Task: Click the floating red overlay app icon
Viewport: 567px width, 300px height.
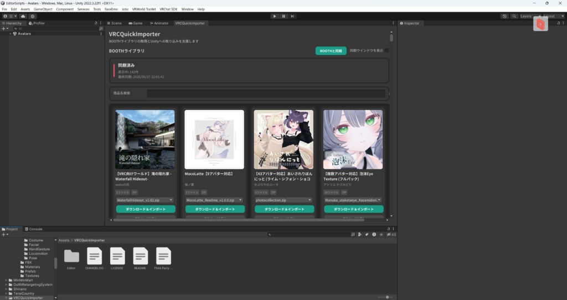Action: coord(540,24)
